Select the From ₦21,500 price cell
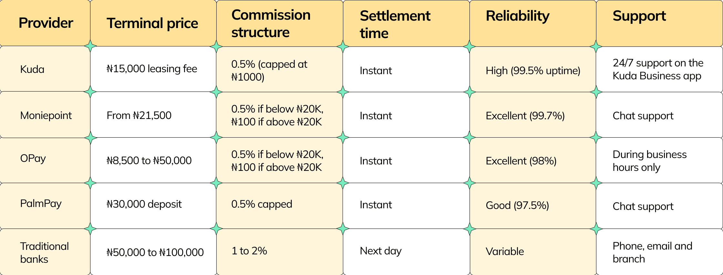 (139, 115)
